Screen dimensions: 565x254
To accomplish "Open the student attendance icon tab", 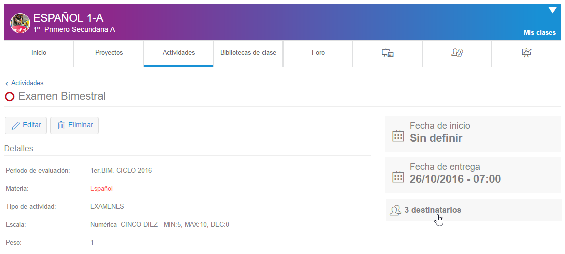I will [457, 53].
